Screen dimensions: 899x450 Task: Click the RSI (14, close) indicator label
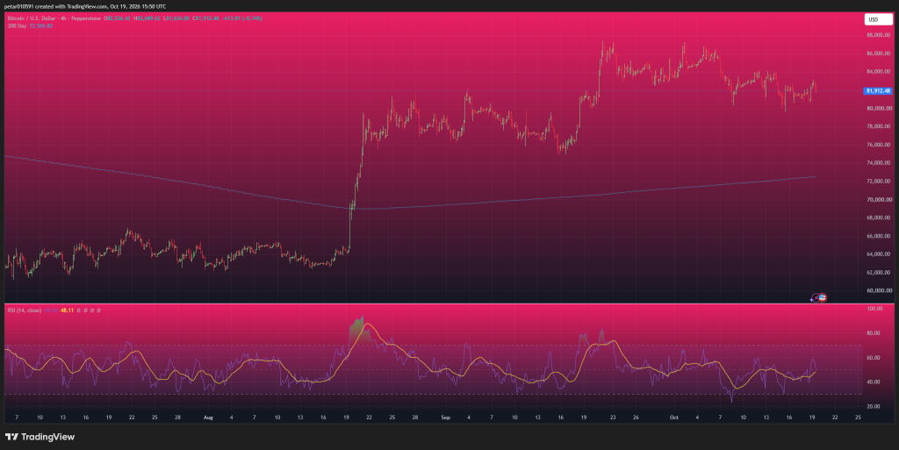click(x=24, y=311)
